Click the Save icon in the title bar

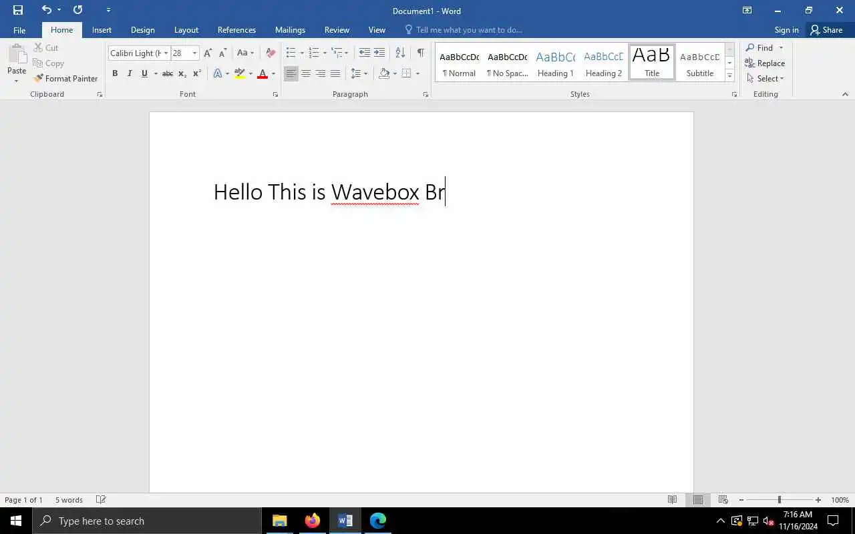click(x=18, y=10)
